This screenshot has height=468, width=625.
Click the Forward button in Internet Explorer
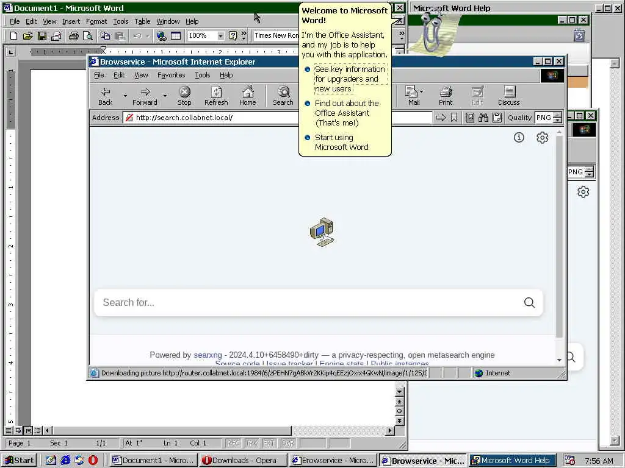145,96
